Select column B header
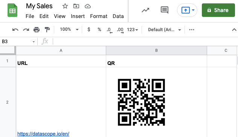238x137 pixels. (156, 51)
